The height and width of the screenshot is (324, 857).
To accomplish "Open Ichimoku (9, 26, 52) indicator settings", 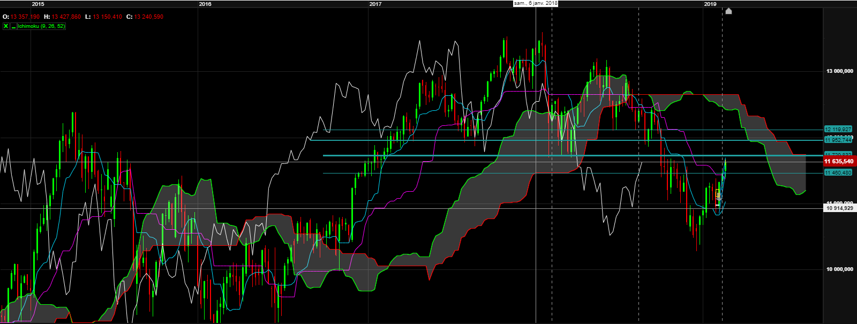I will coord(41,26).
